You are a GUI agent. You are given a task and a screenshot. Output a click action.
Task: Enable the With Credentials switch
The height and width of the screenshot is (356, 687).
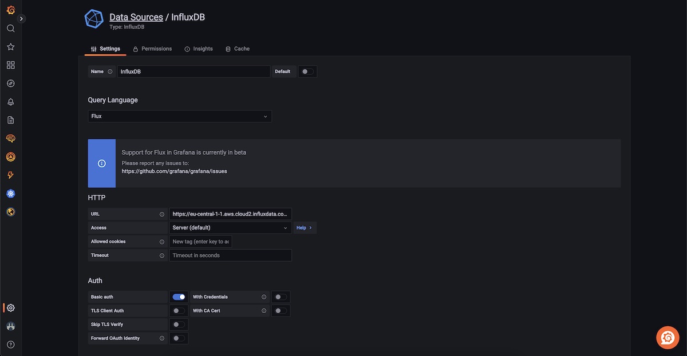281,297
